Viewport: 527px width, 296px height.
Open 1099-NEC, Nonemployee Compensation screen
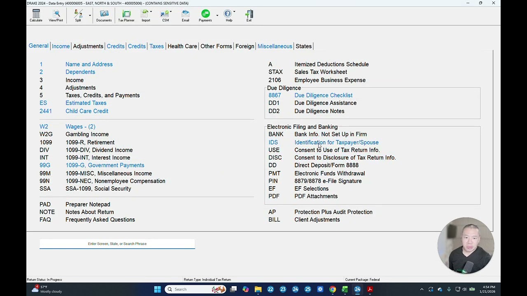point(115,181)
